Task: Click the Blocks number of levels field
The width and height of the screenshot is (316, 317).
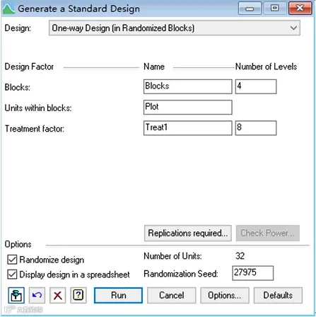Action: click(256, 86)
